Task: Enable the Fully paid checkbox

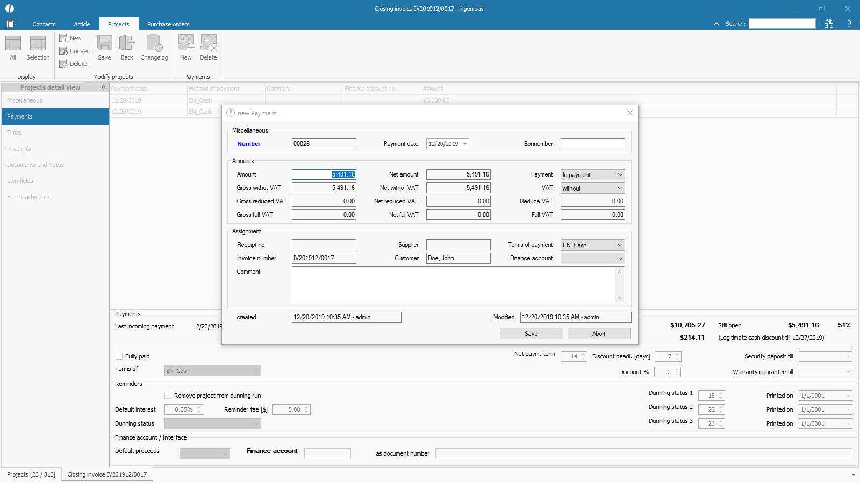Action: [119, 356]
